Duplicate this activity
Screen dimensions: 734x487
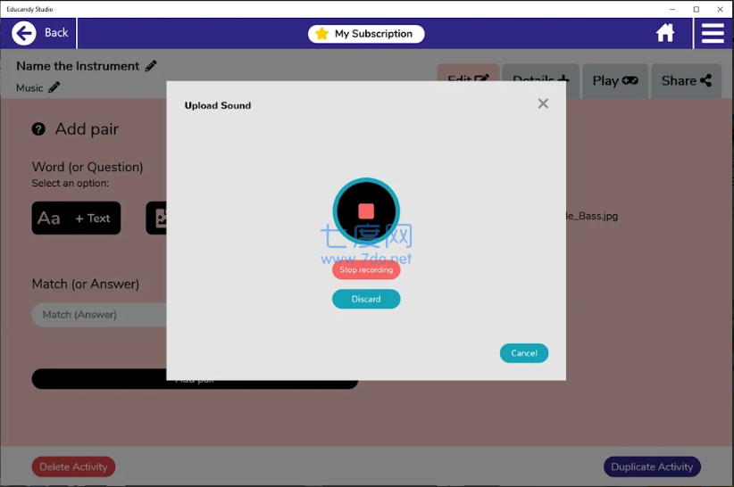(x=652, y=466)
